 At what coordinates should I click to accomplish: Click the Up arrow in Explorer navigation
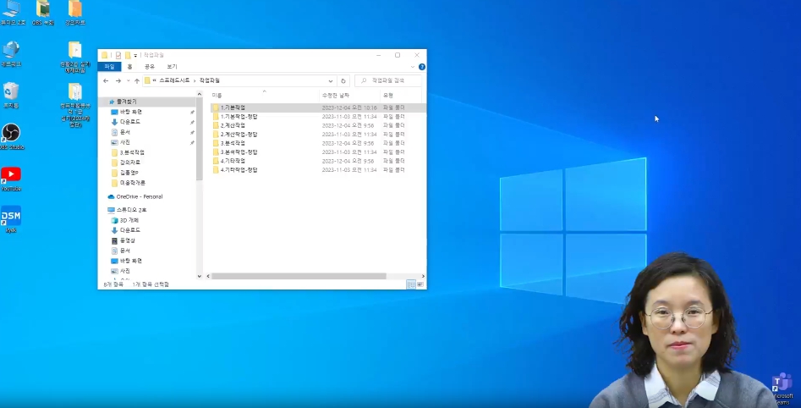(x=137, y=80)
